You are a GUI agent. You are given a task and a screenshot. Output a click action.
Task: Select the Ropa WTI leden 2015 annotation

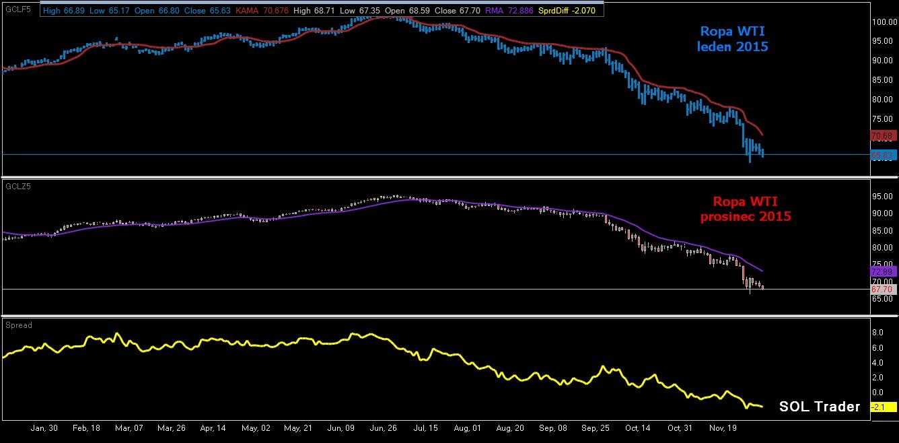point(734,39)
